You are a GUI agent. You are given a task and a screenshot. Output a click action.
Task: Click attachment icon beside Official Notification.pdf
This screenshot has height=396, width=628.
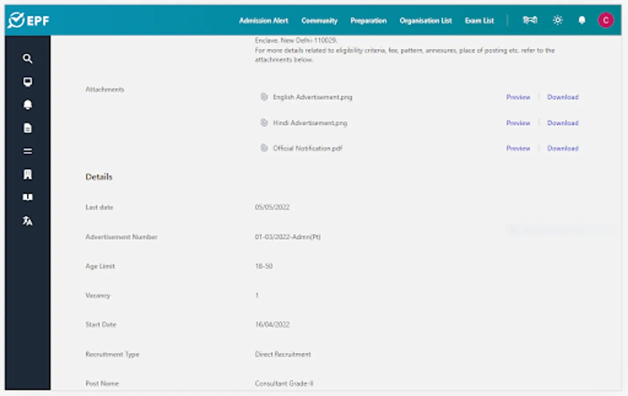pyautogui.click(x=264, y=148)
